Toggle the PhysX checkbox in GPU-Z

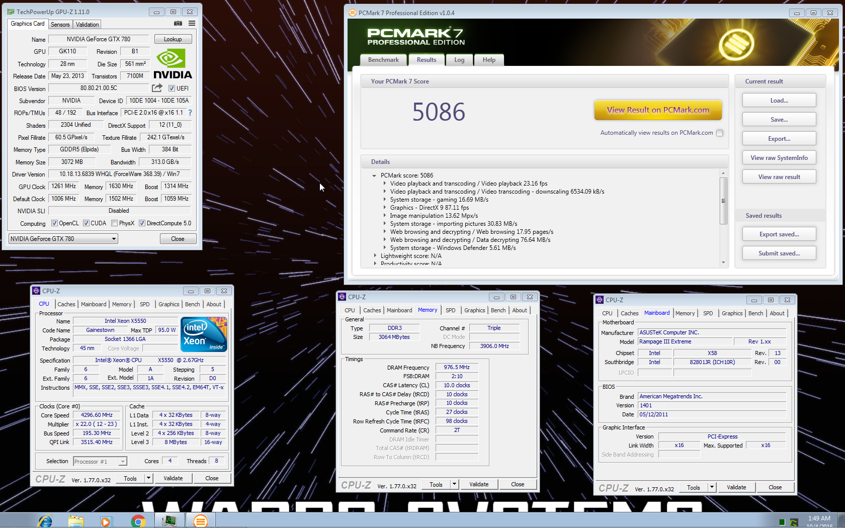[x=115, y=223]
